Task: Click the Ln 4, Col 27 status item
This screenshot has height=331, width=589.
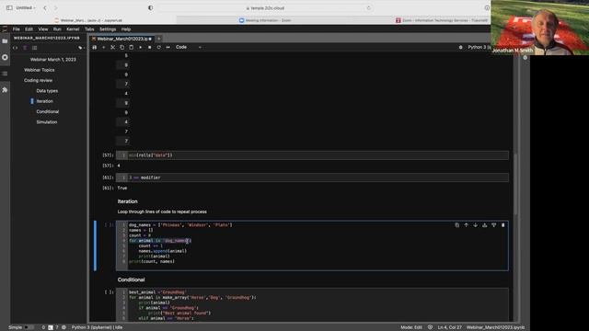Action: (x=450, y=327)
